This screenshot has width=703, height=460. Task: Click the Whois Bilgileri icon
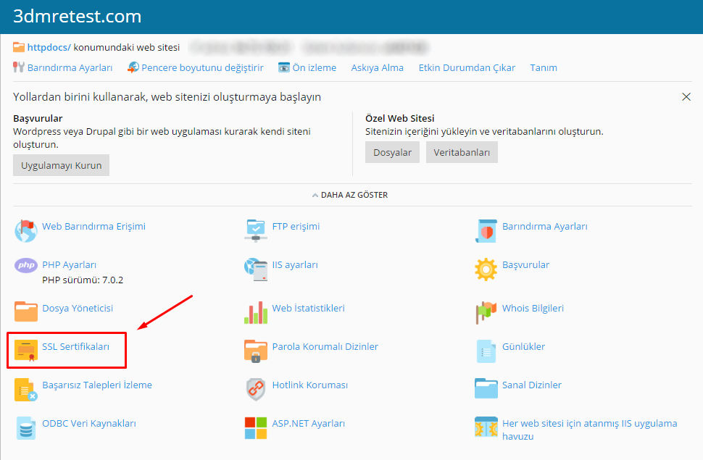[x=486, y=311]
